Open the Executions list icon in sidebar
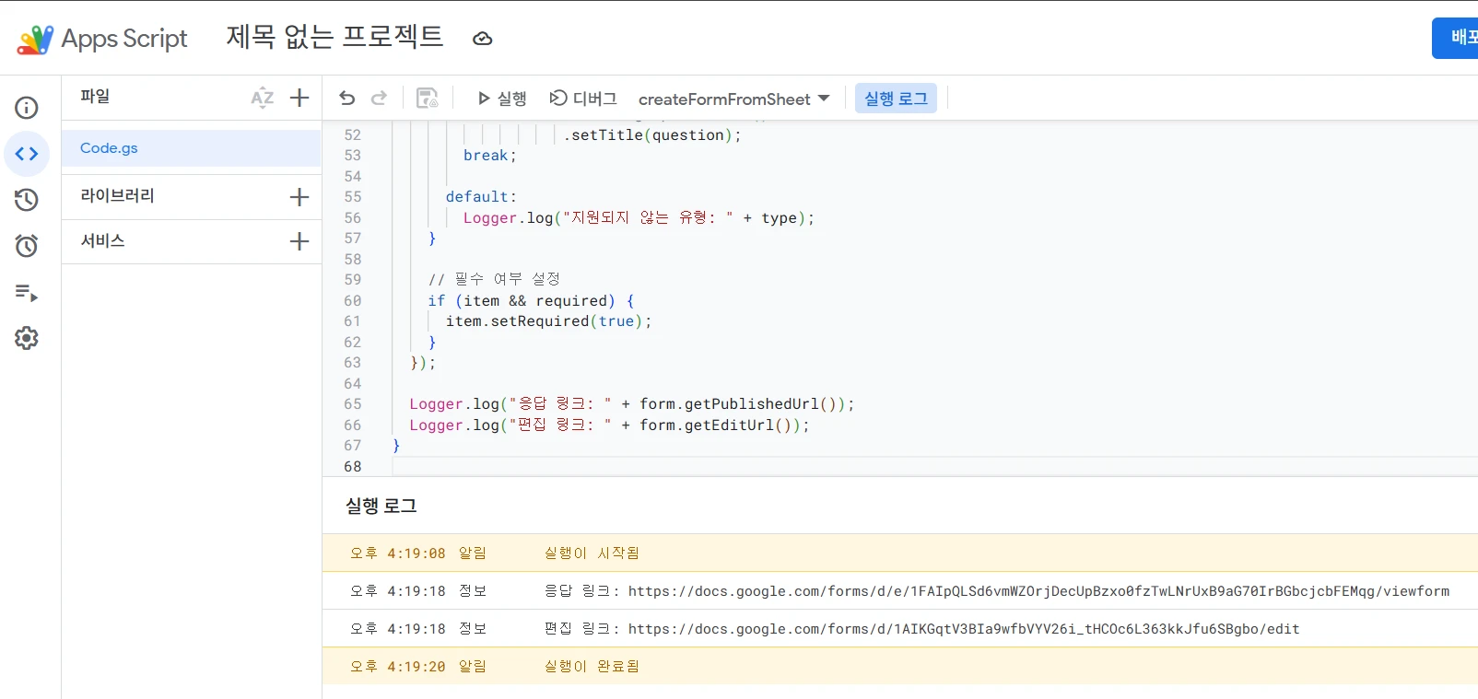 pos(27,293)
